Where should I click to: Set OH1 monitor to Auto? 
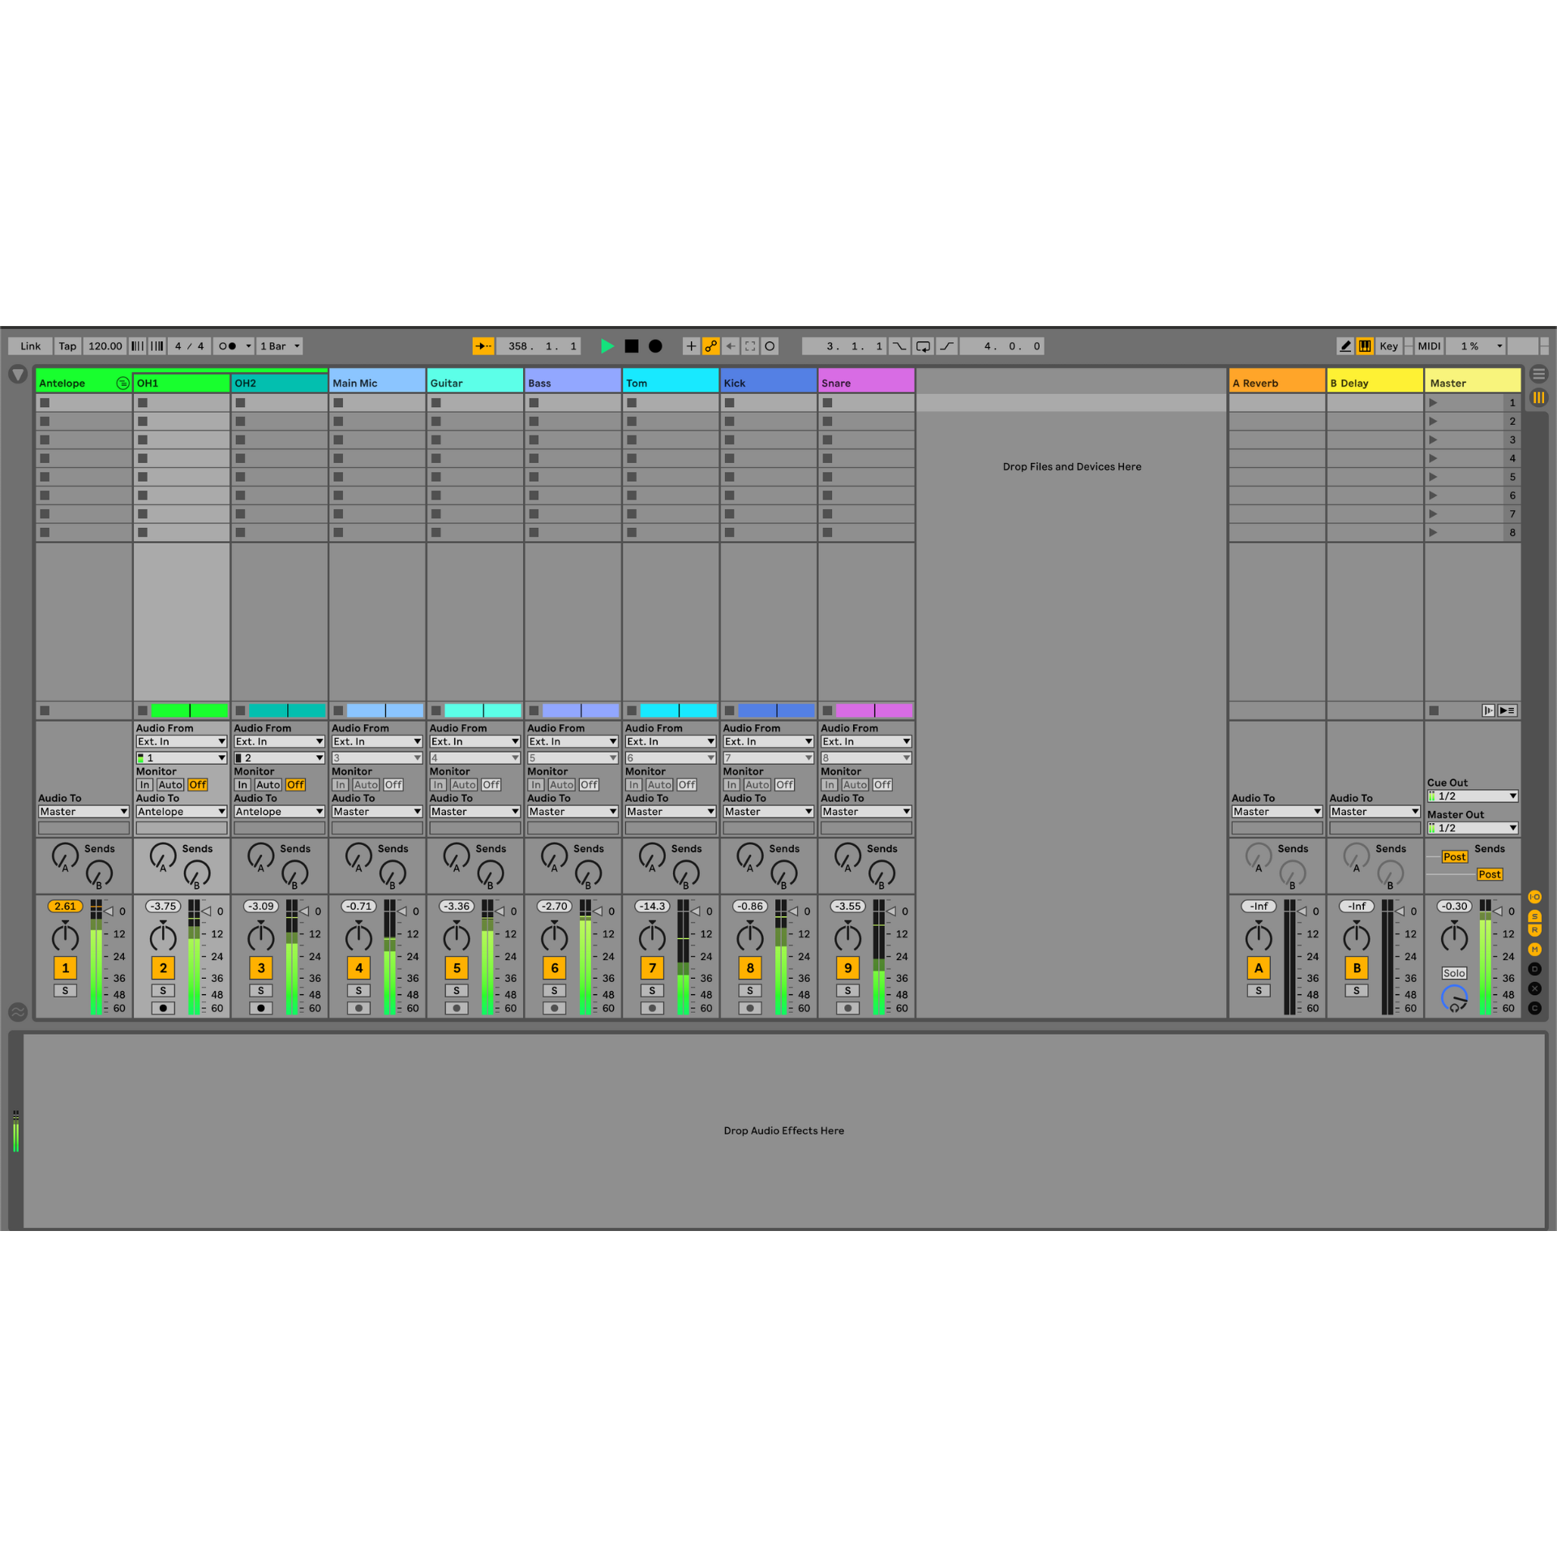[x=170, y=785]
